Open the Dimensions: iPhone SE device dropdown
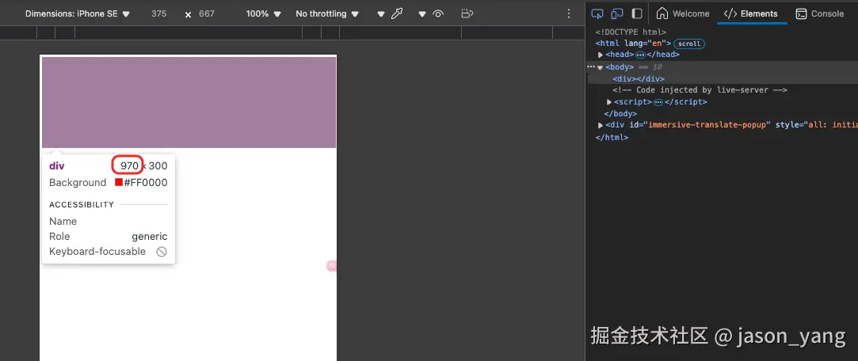Image resolution: width=858 pixels, height=361 pixels. coord(78,13)
